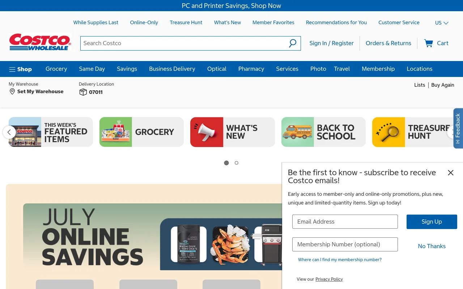Viewport: 463px width, 289px height.
Task: Open Business Delivery nav item
Action: click(x=172, y=69)
